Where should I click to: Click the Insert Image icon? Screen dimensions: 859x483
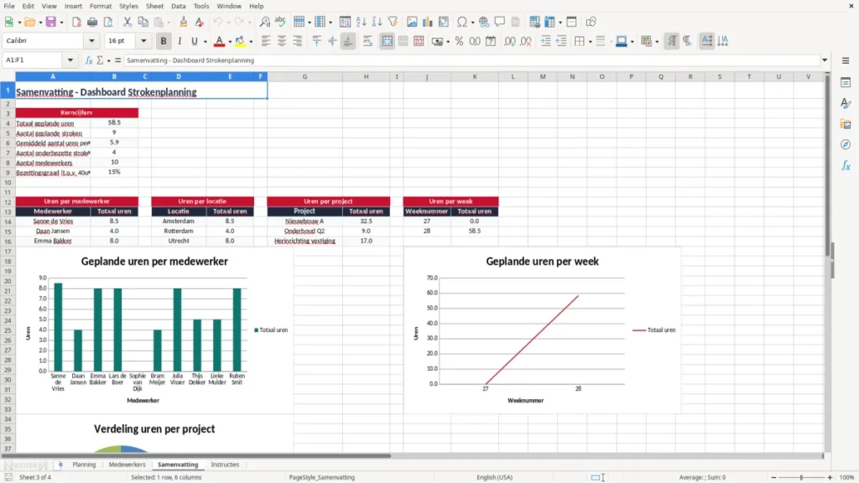pyautogui.click(x=412, y=22)
